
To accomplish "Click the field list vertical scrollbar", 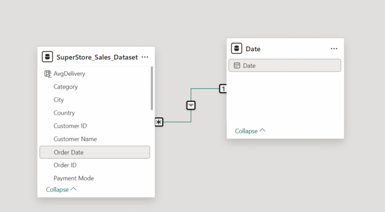I will tap(152, 88).
